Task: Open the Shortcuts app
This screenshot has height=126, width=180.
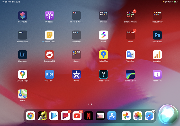Action: [x=23, y=15]
